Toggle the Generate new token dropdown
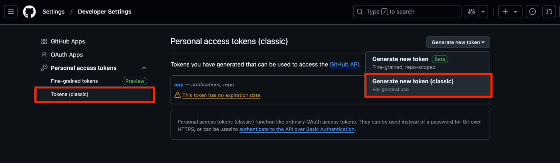Screen dimensions: 560x163 [x=458, y=42]
